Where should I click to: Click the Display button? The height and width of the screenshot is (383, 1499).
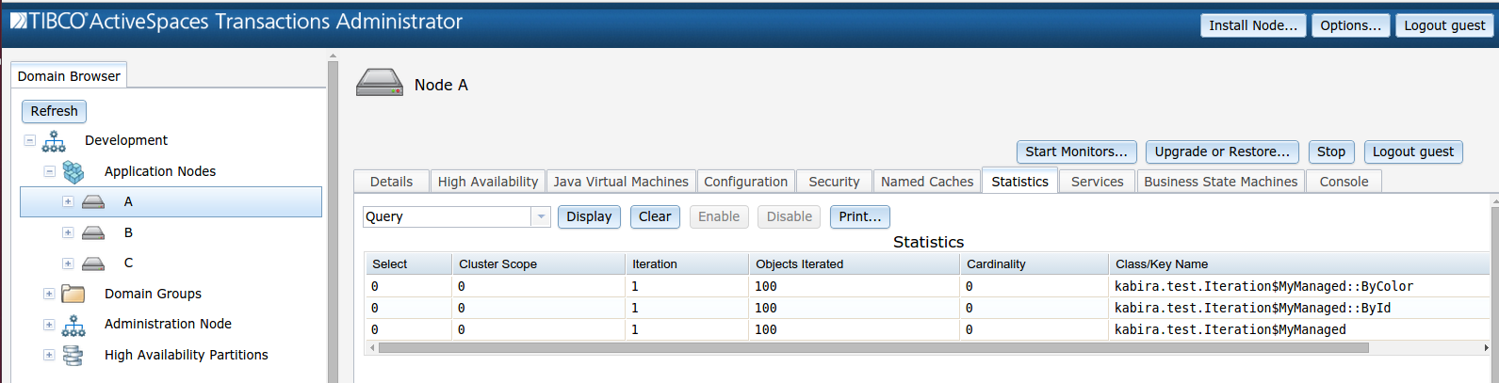[589, 216]
